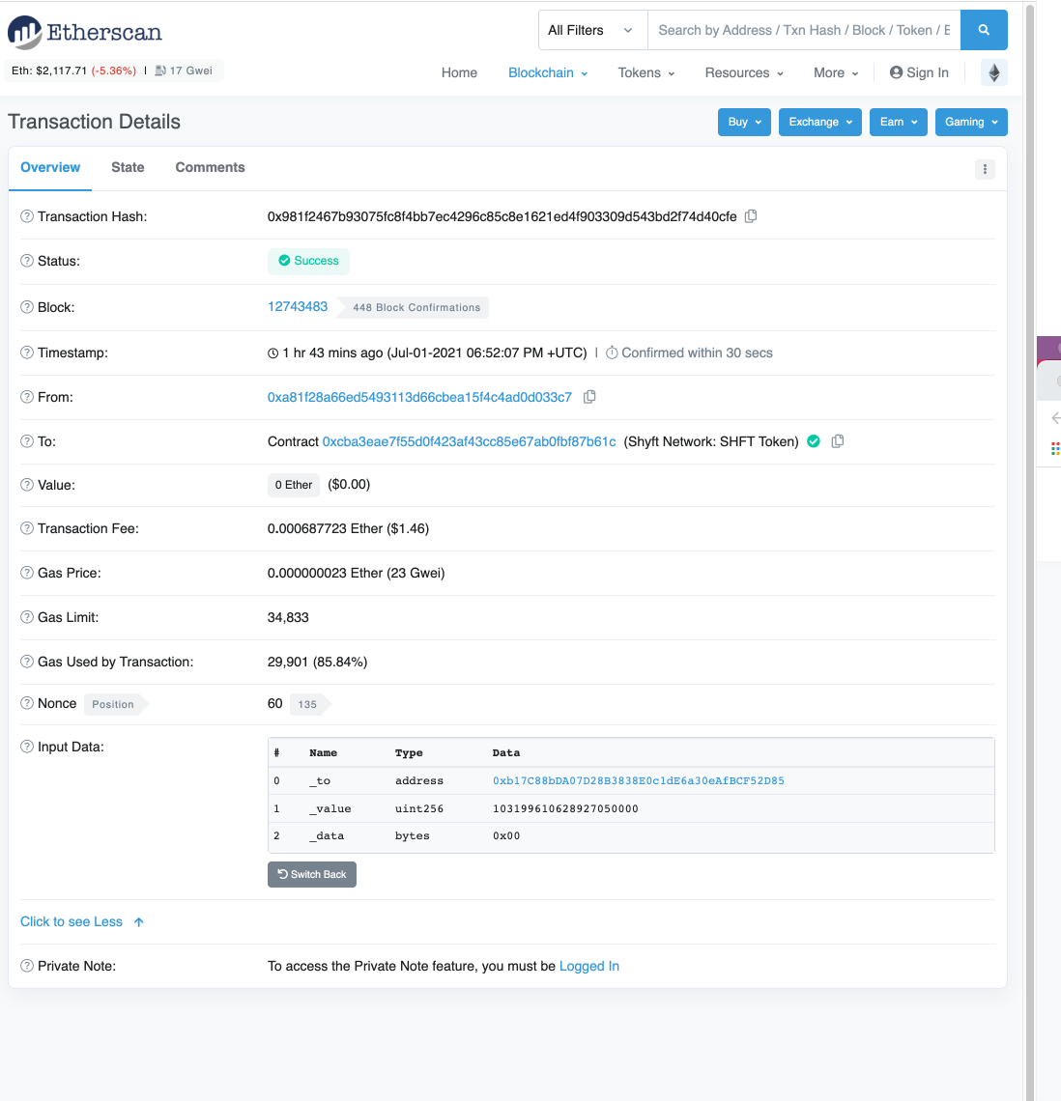Viewport: 1061px width, 1101px height.
Task: Click help icon next to Input Data
Action: point(27,747)
